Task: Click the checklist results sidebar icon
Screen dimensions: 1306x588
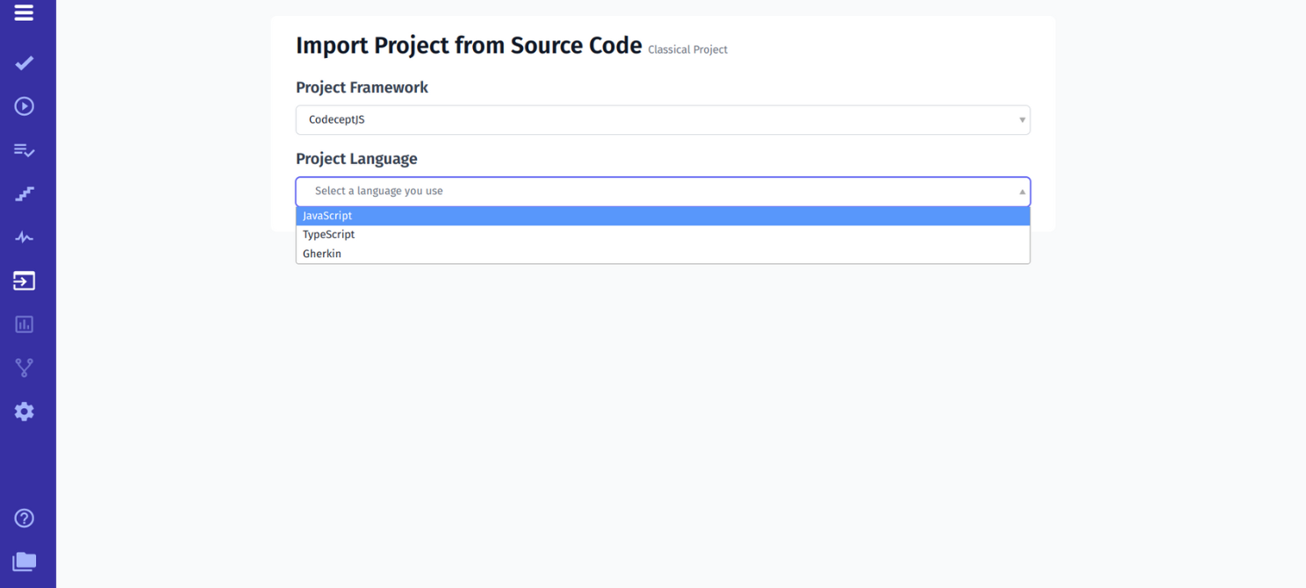Action: (24, 150)
